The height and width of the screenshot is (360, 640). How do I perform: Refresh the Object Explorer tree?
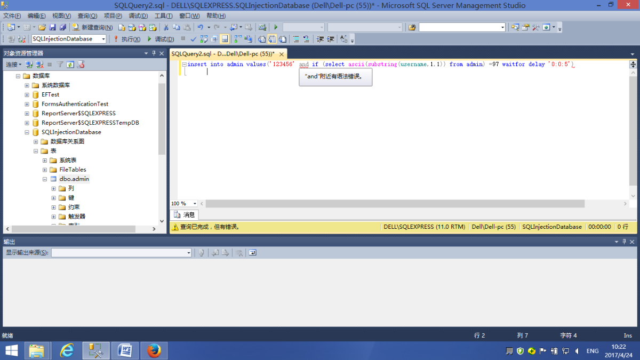[70, 65]
